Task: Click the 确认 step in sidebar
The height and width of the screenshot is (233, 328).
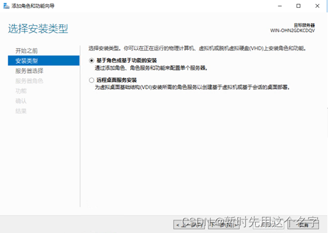Action: coord(21,101)
